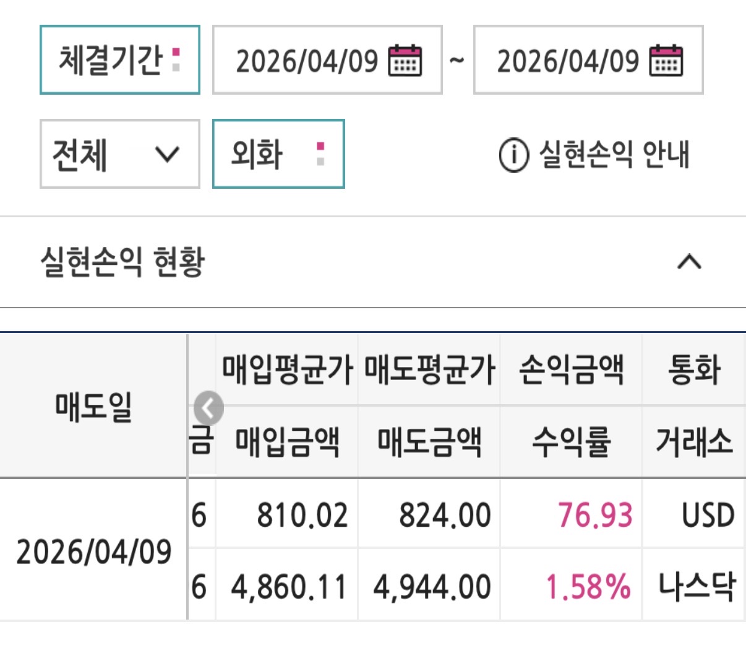Select the 매도일 column header

coord(93,406)
